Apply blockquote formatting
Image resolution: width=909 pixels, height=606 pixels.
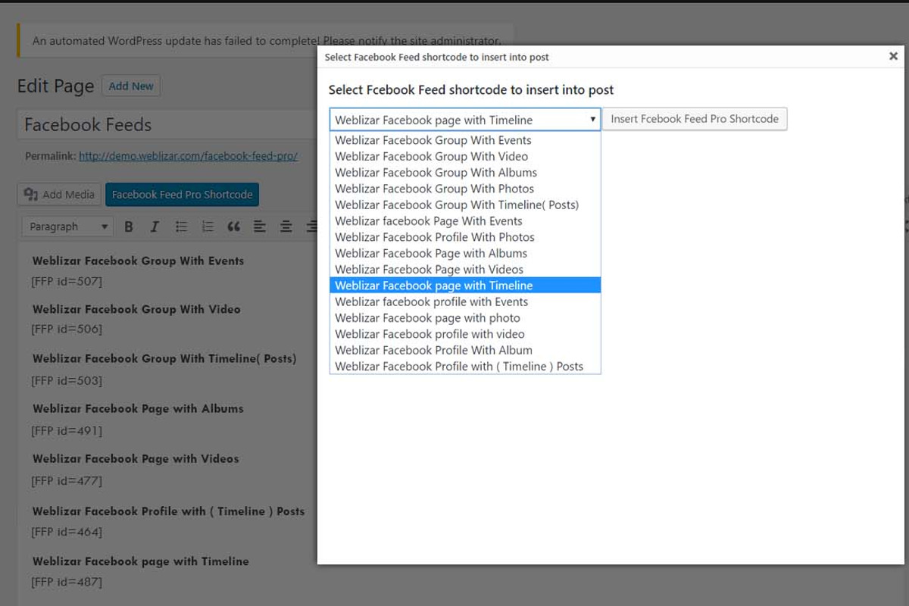pyautogui.click(x=233, y=226)
